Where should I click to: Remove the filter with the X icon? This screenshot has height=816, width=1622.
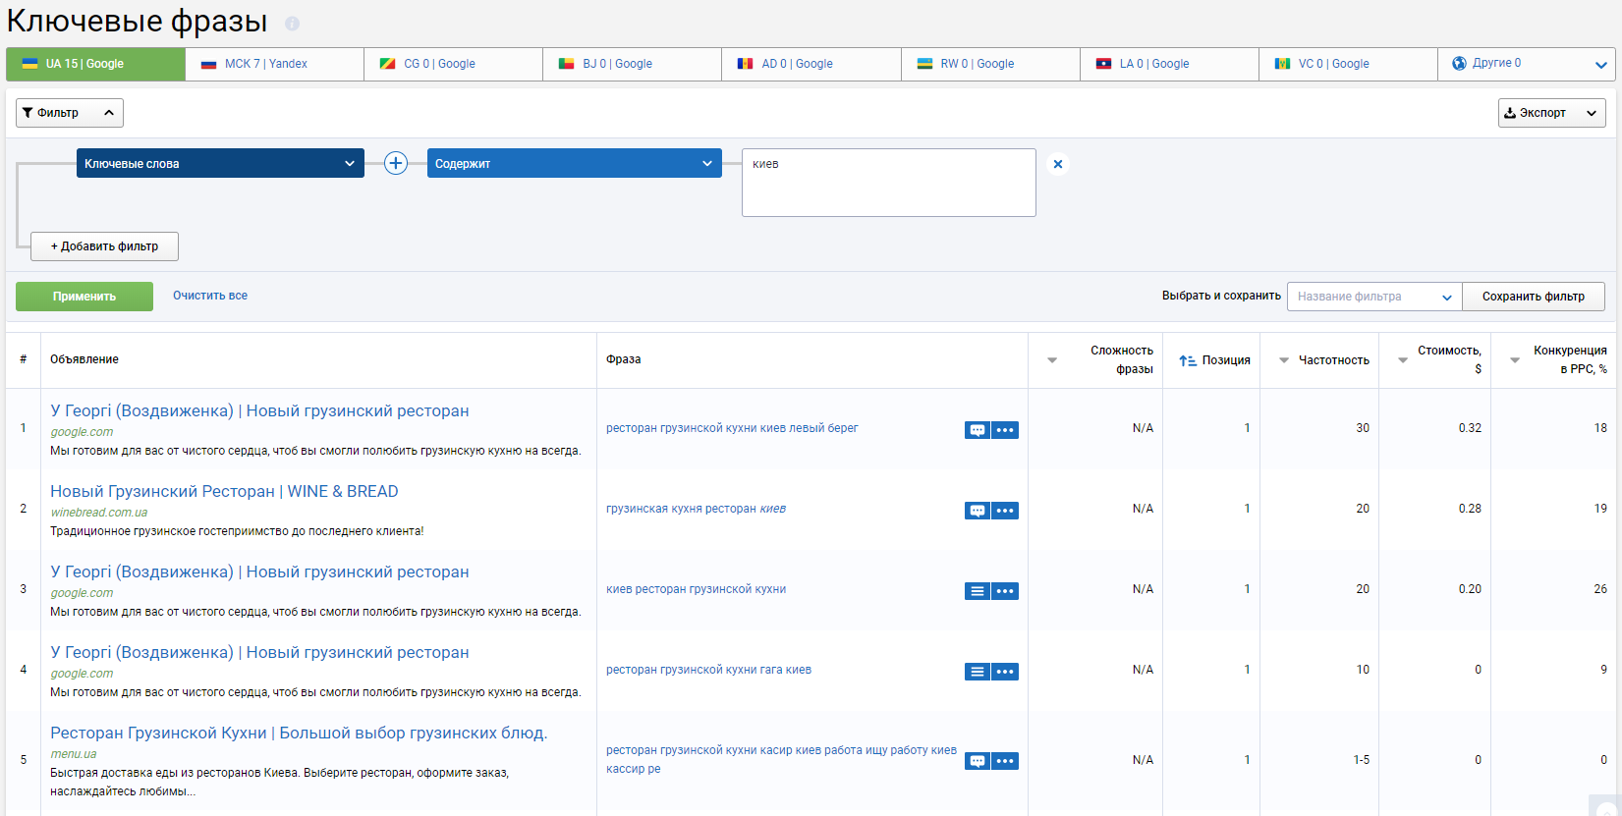pos(1058,164)
